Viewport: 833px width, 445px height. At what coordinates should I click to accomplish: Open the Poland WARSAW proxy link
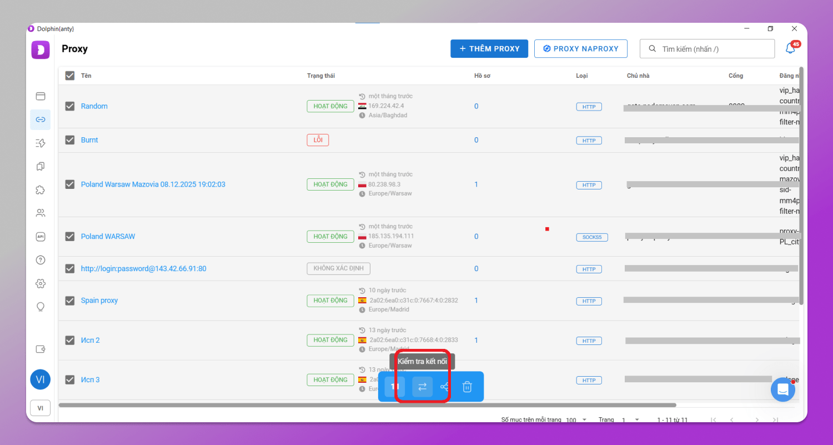coord(108,237)
